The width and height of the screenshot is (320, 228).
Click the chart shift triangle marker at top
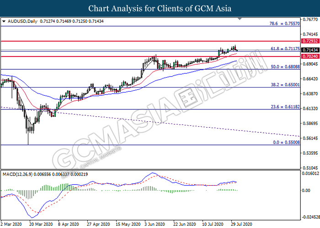(x=240, y=19)
